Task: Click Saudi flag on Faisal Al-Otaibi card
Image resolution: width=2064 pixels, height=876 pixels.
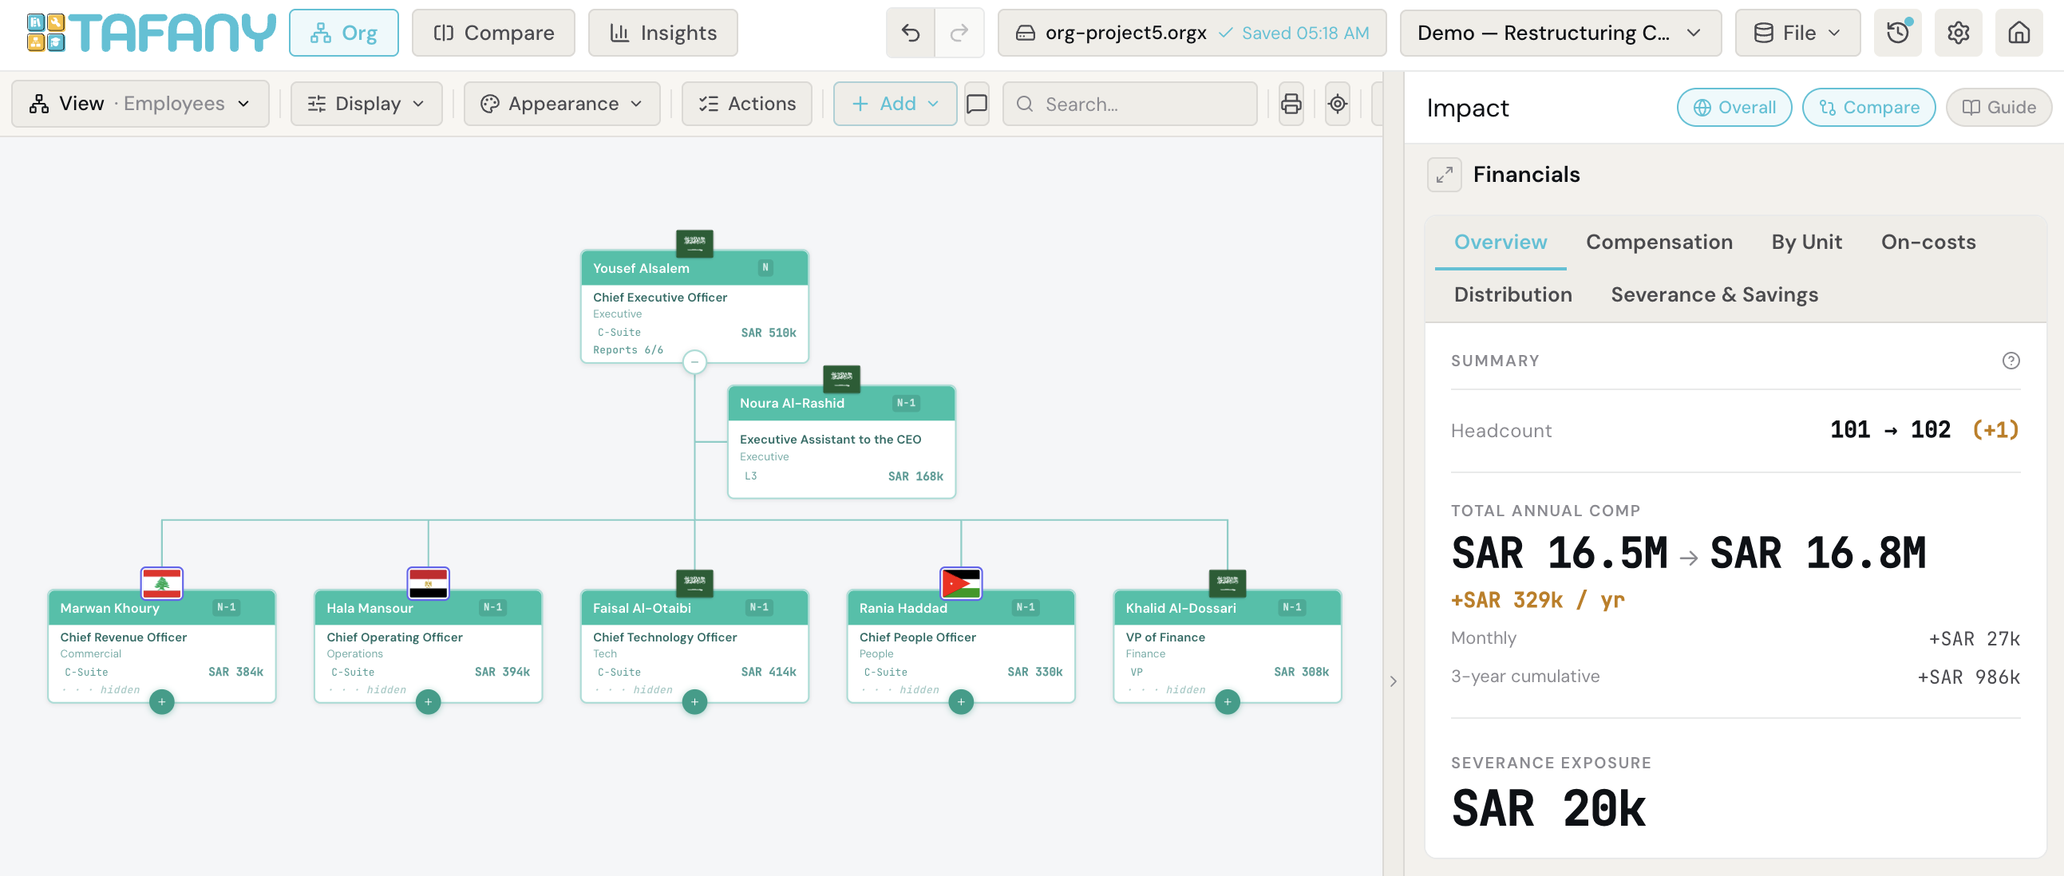Action: [694, 582]
